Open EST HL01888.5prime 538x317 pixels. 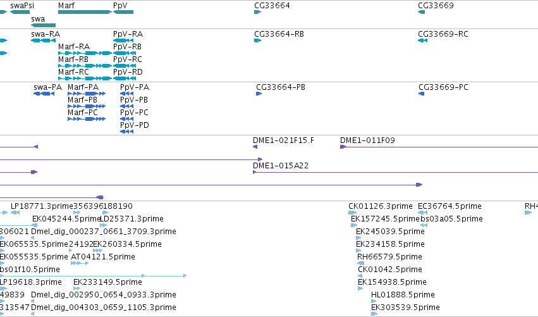pos(403,295)
